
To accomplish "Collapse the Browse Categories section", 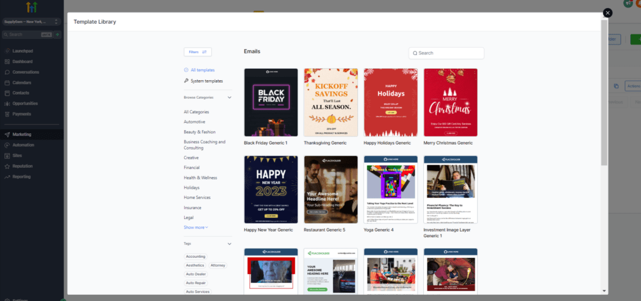I will point(229,98).
